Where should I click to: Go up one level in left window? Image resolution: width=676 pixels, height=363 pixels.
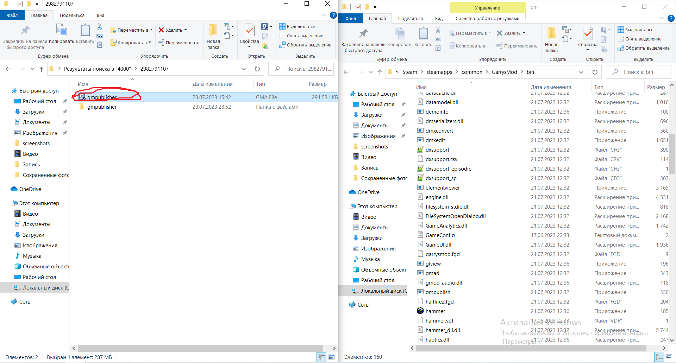(42, 69)
